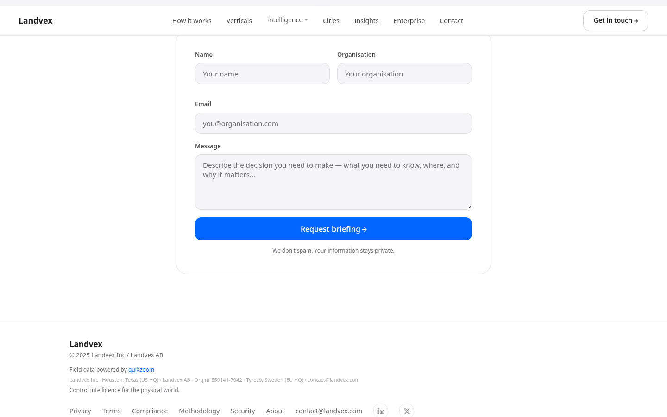The image size is (667, 417).
Task: Open Cities navigation link
Action: (331, 21)
